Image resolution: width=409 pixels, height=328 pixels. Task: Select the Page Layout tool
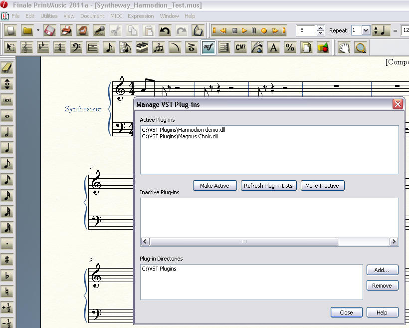click(306, 47)
